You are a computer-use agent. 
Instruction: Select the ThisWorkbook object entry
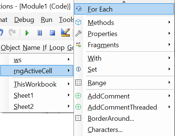(x=37, y=84)
